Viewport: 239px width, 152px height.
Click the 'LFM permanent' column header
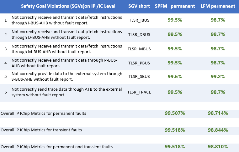(218, 6)
